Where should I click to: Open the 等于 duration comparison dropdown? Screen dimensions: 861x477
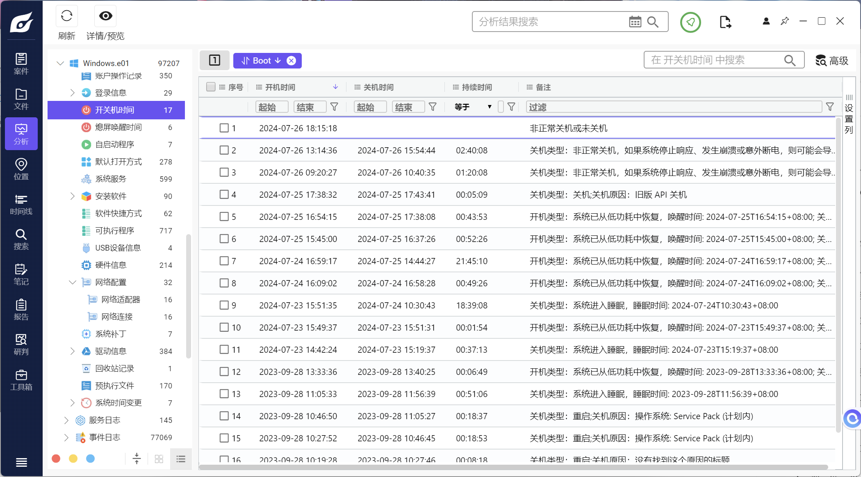click(473, 107)
